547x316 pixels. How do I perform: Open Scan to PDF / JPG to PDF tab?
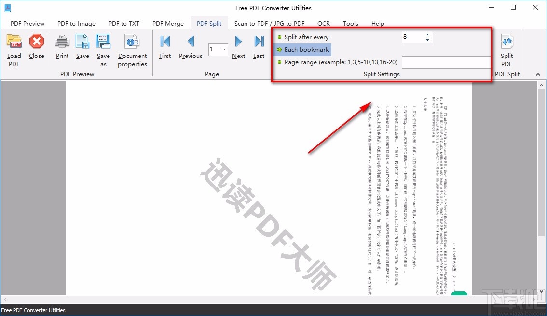click(269, 23)
